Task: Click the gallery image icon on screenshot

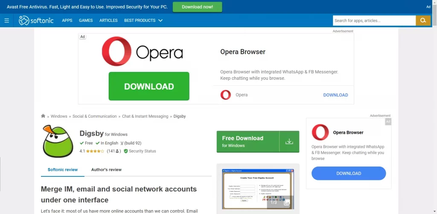Action: (286, 202)
